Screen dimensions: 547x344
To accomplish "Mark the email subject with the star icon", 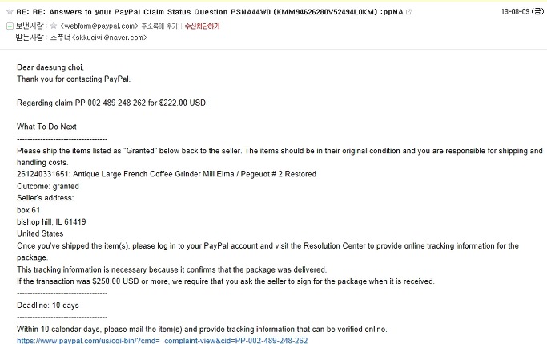I will [x=10, y=12].
